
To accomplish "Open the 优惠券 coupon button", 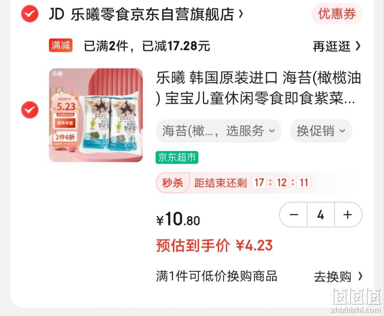I will pyautogui.click(x=337, y=13).
